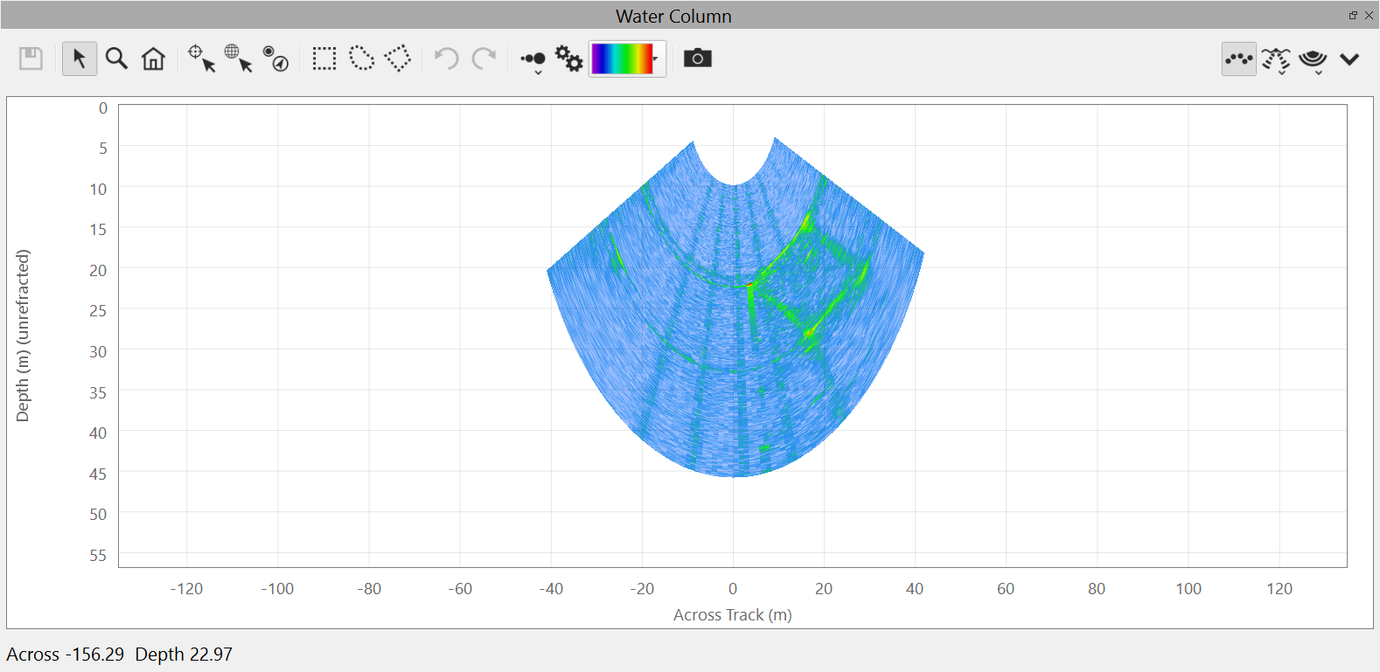Screen dimensions: 1380x672
Task: Click the redo arrow
Action: (484, 59)
